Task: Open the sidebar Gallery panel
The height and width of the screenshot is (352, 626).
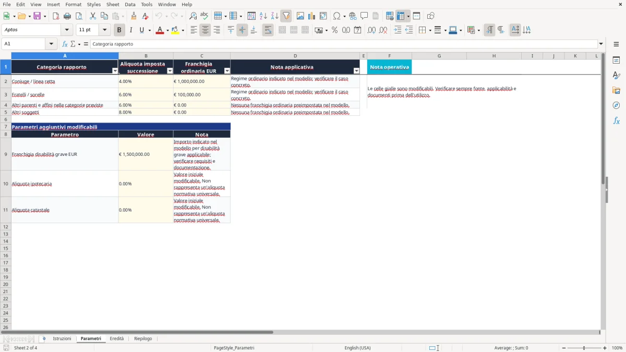Action: point(616,90)
